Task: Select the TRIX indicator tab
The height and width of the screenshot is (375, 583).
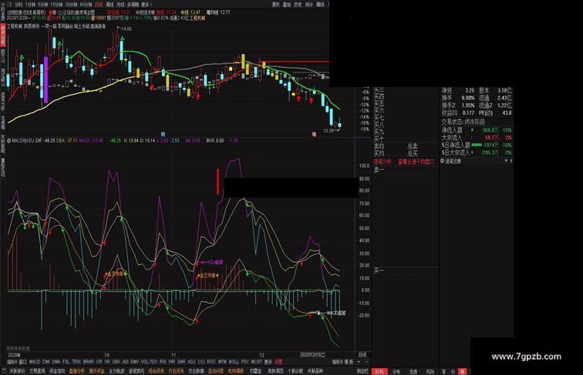Action: 76,362
